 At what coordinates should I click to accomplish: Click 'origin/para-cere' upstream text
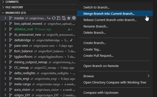pos(44,46)
